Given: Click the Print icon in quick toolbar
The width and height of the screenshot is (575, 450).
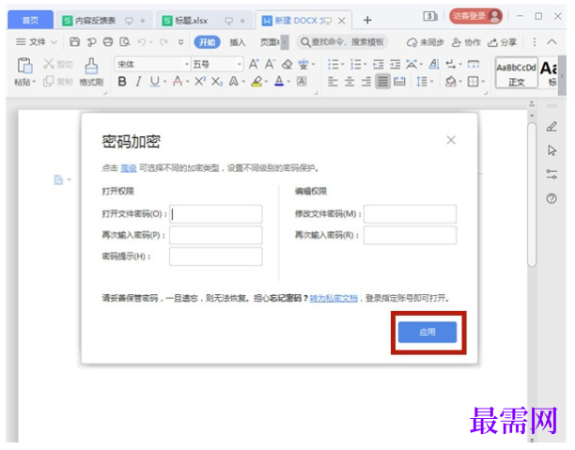Looking at the screenshot, I should click(108, 42).
